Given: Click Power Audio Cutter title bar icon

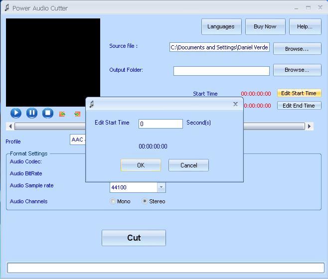Looking at the screenshot, I should click(7, 8).
